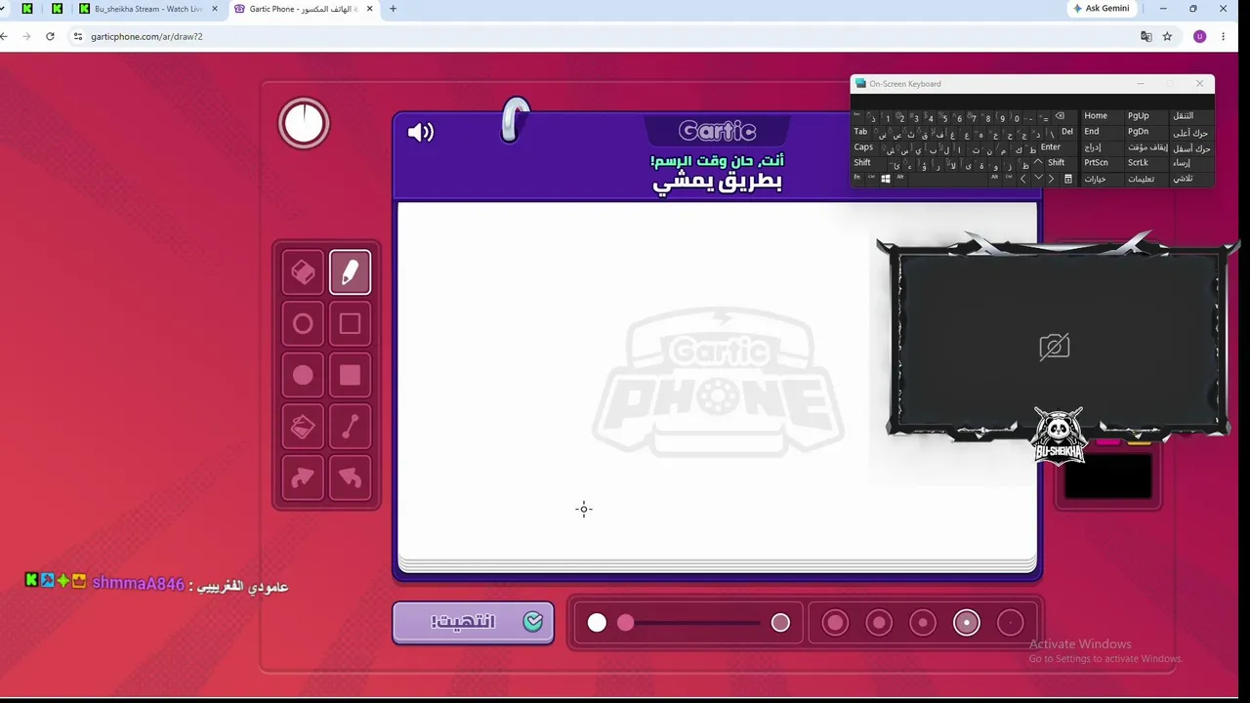Switch to the second pinned Kick tab
The image size is (1250, 703).
click(58, 9)
